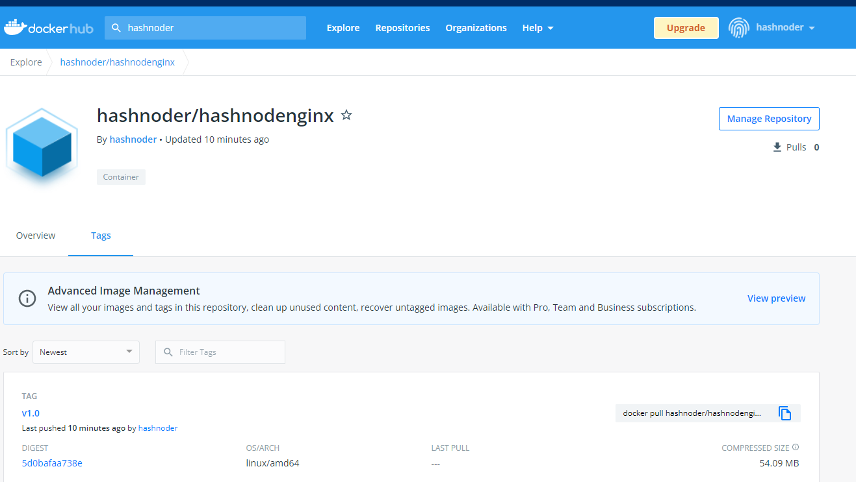
Task: Click the docker pull command text box
Action: tap(692, 413)
